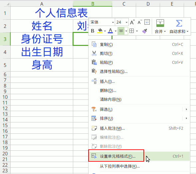This screenshot has height=174, width=196.
Task: Expand the fill color dropdown arrow
Action: (x=105, y=31)
